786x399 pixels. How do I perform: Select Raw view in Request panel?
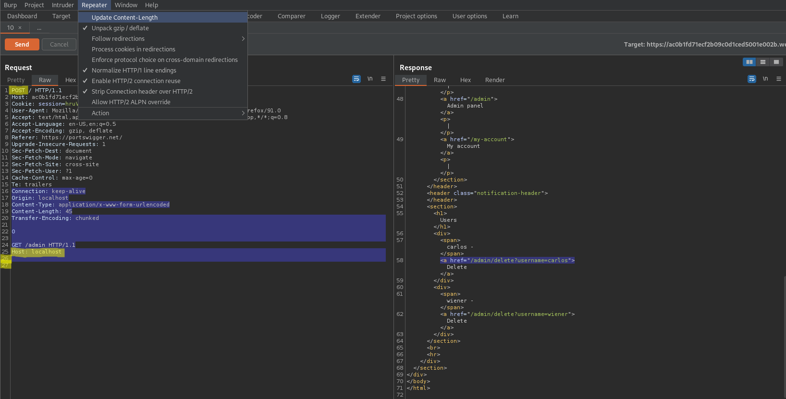[45, 80]
